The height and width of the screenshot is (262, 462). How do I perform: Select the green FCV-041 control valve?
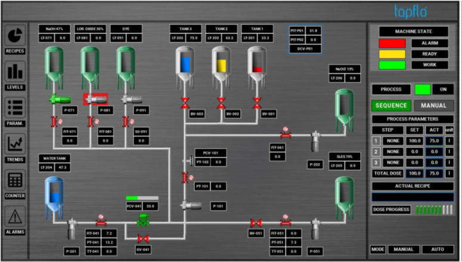click(142, 222)
